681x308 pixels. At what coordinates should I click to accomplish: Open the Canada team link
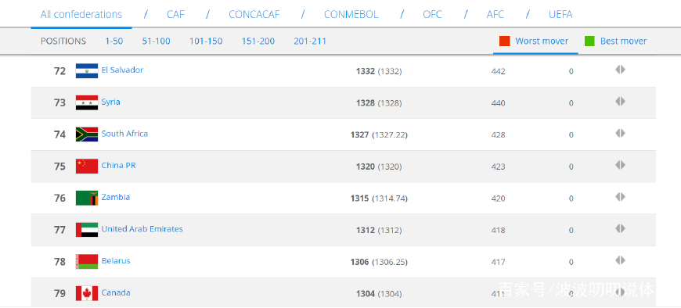tap(116, 292)
